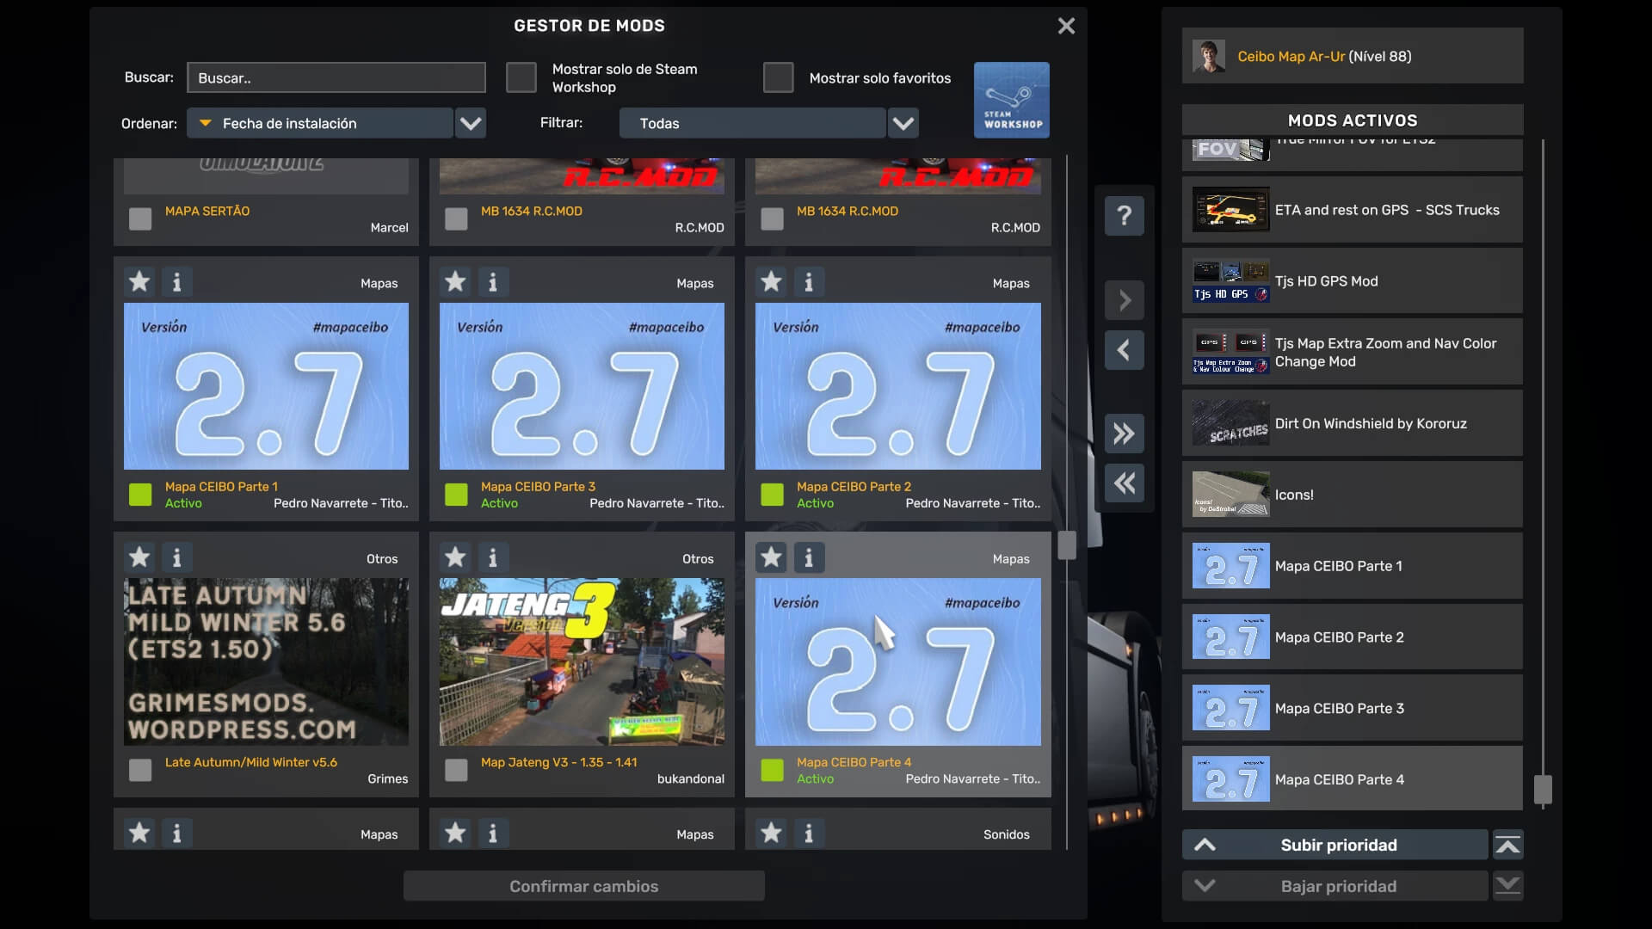Deactivate all mods with double left arrow
Screen dimensions: 1652x929
[x=1124, y=483]
